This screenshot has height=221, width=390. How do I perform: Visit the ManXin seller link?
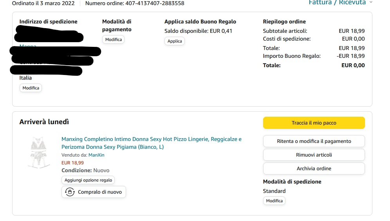pyautogui.click(x=96, y=155)
